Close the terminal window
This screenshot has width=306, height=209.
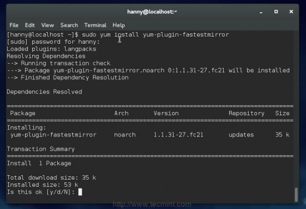click(291, 12)
